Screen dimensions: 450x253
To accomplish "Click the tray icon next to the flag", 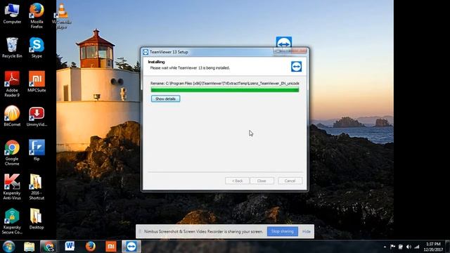I will coord(401,247).
